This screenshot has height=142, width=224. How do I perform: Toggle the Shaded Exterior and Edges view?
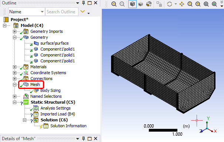[x=133, y=4]
